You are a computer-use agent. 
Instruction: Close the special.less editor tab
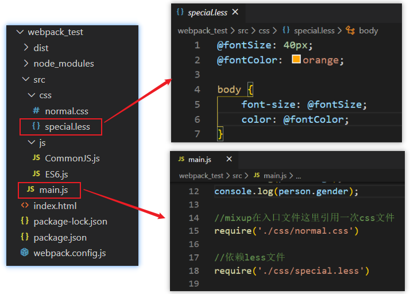pyautogui.click(x=235, y=12)
